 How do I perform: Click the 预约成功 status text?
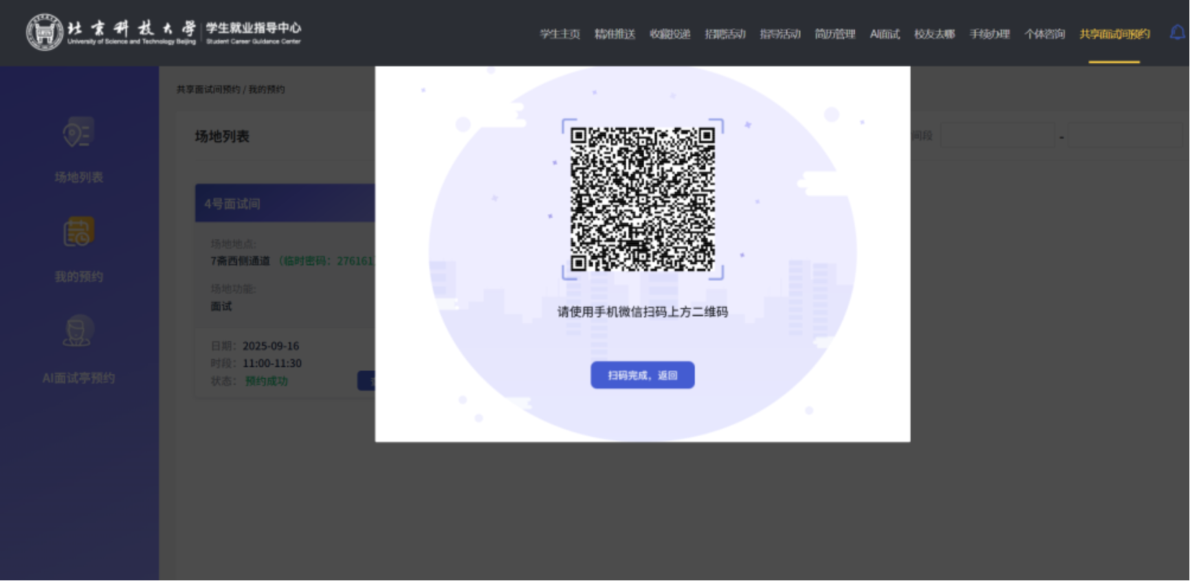[266, 381]
